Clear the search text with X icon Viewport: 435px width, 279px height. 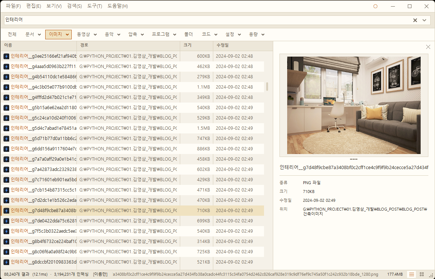tap(415, 20)
